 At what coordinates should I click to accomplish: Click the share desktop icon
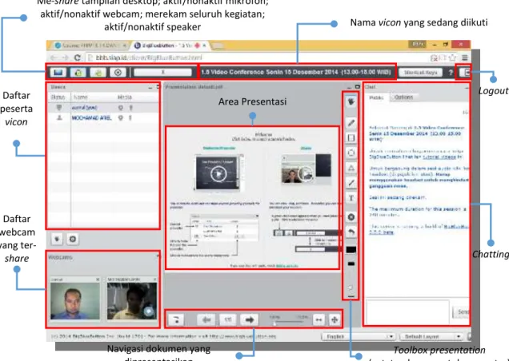click(58, 72)
